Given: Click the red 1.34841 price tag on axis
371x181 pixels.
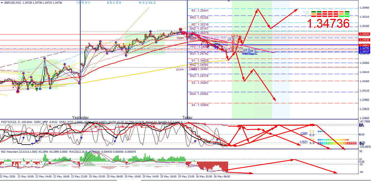Looking at the screenshot, I should click(x=364, y=46).
